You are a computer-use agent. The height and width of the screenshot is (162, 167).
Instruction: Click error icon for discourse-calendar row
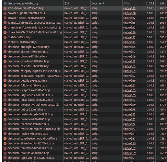pos(5,66)
